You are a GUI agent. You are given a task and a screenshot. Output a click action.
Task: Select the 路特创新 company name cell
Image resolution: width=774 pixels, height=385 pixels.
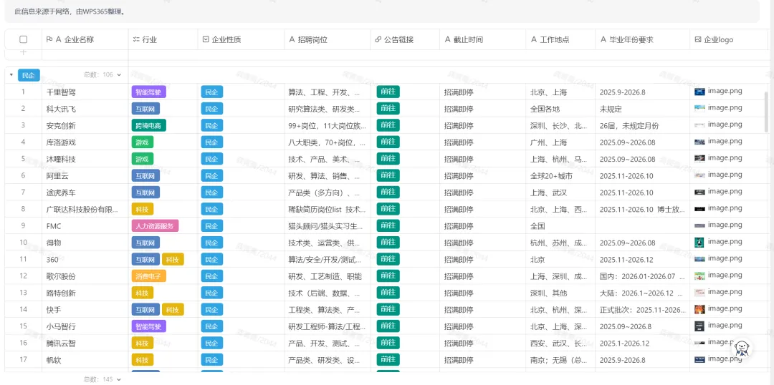85,293
